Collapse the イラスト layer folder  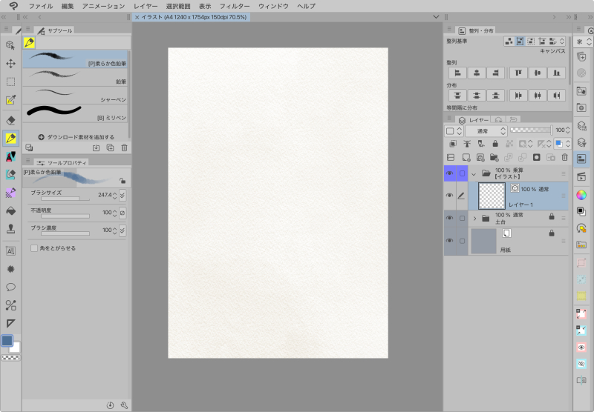[474, 173]
